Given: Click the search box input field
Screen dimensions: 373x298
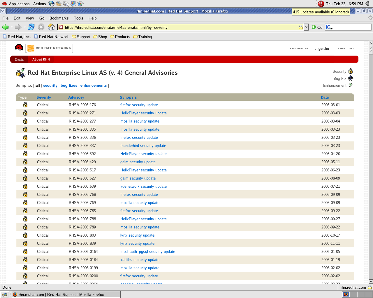Looking at the screenshot, I should click(x=352, y=27).
